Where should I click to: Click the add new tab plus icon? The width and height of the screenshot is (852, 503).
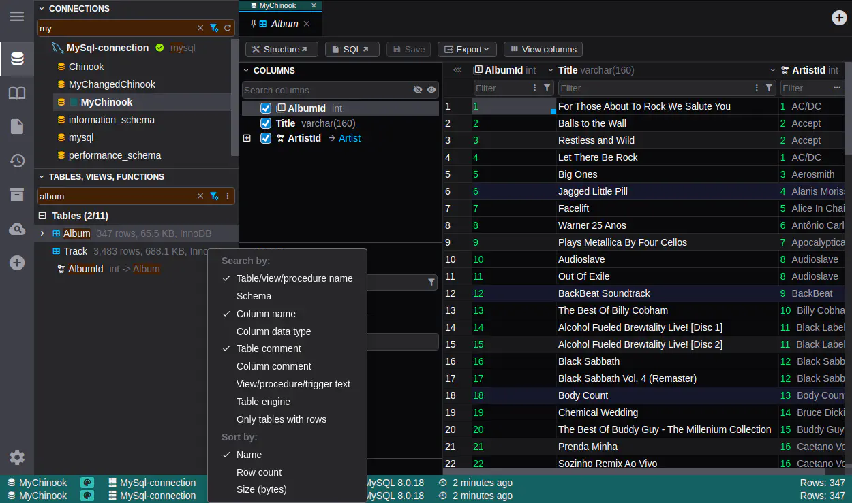pyautogui.click(x=839, y=18)
